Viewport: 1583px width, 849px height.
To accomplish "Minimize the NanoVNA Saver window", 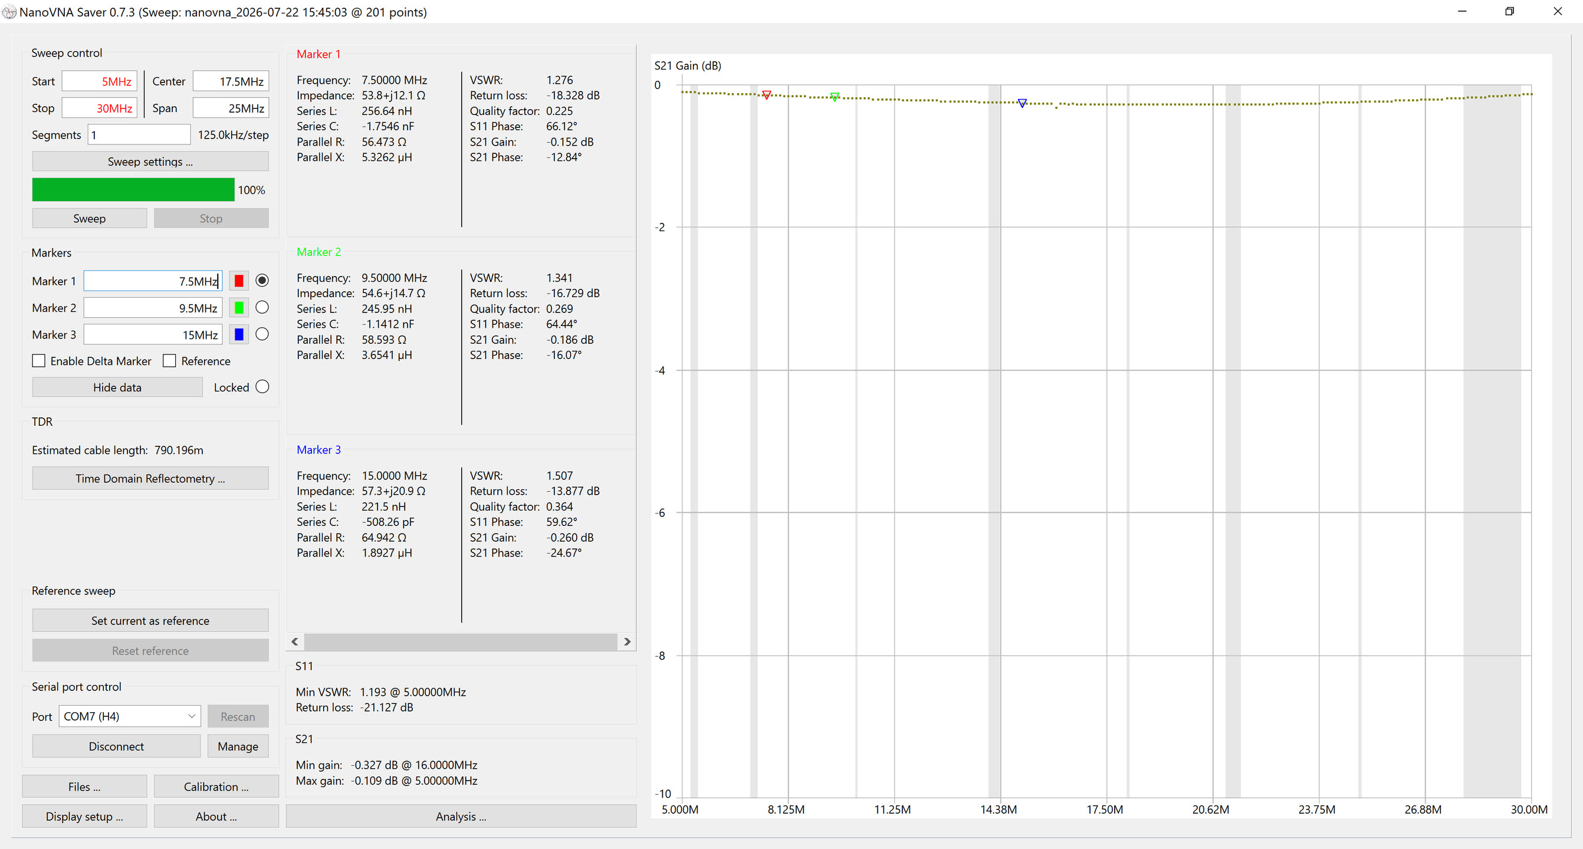I will [x=1462, y=12].
